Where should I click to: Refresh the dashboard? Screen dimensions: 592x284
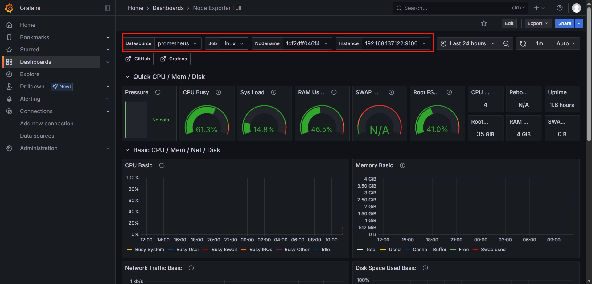523,43
